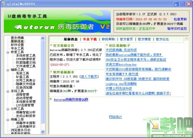Screen dimensions: 193x138
Task: Click the arrow bullet beside 官方最新公告
Action: [x=51, y=45]
